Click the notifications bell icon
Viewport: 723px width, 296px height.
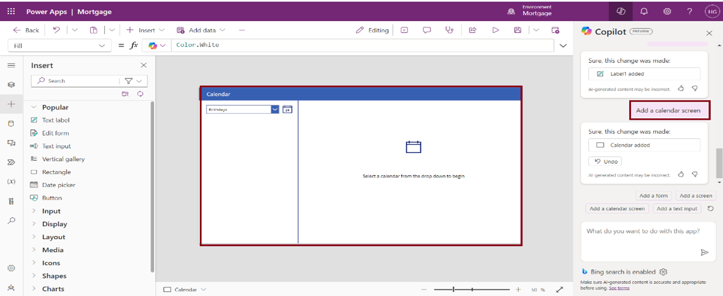click(x=644, y=12)
